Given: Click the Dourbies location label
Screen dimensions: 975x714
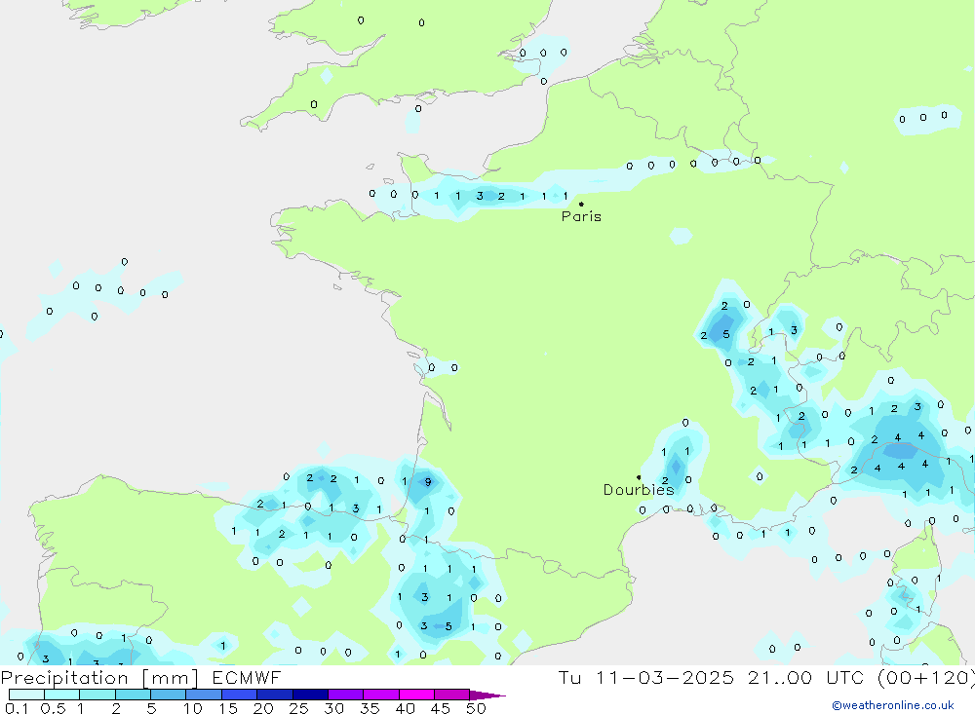Looking at the screenshot, I should [639, 490].
